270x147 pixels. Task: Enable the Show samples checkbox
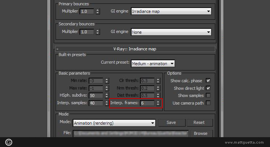click(x=208, y=95)
